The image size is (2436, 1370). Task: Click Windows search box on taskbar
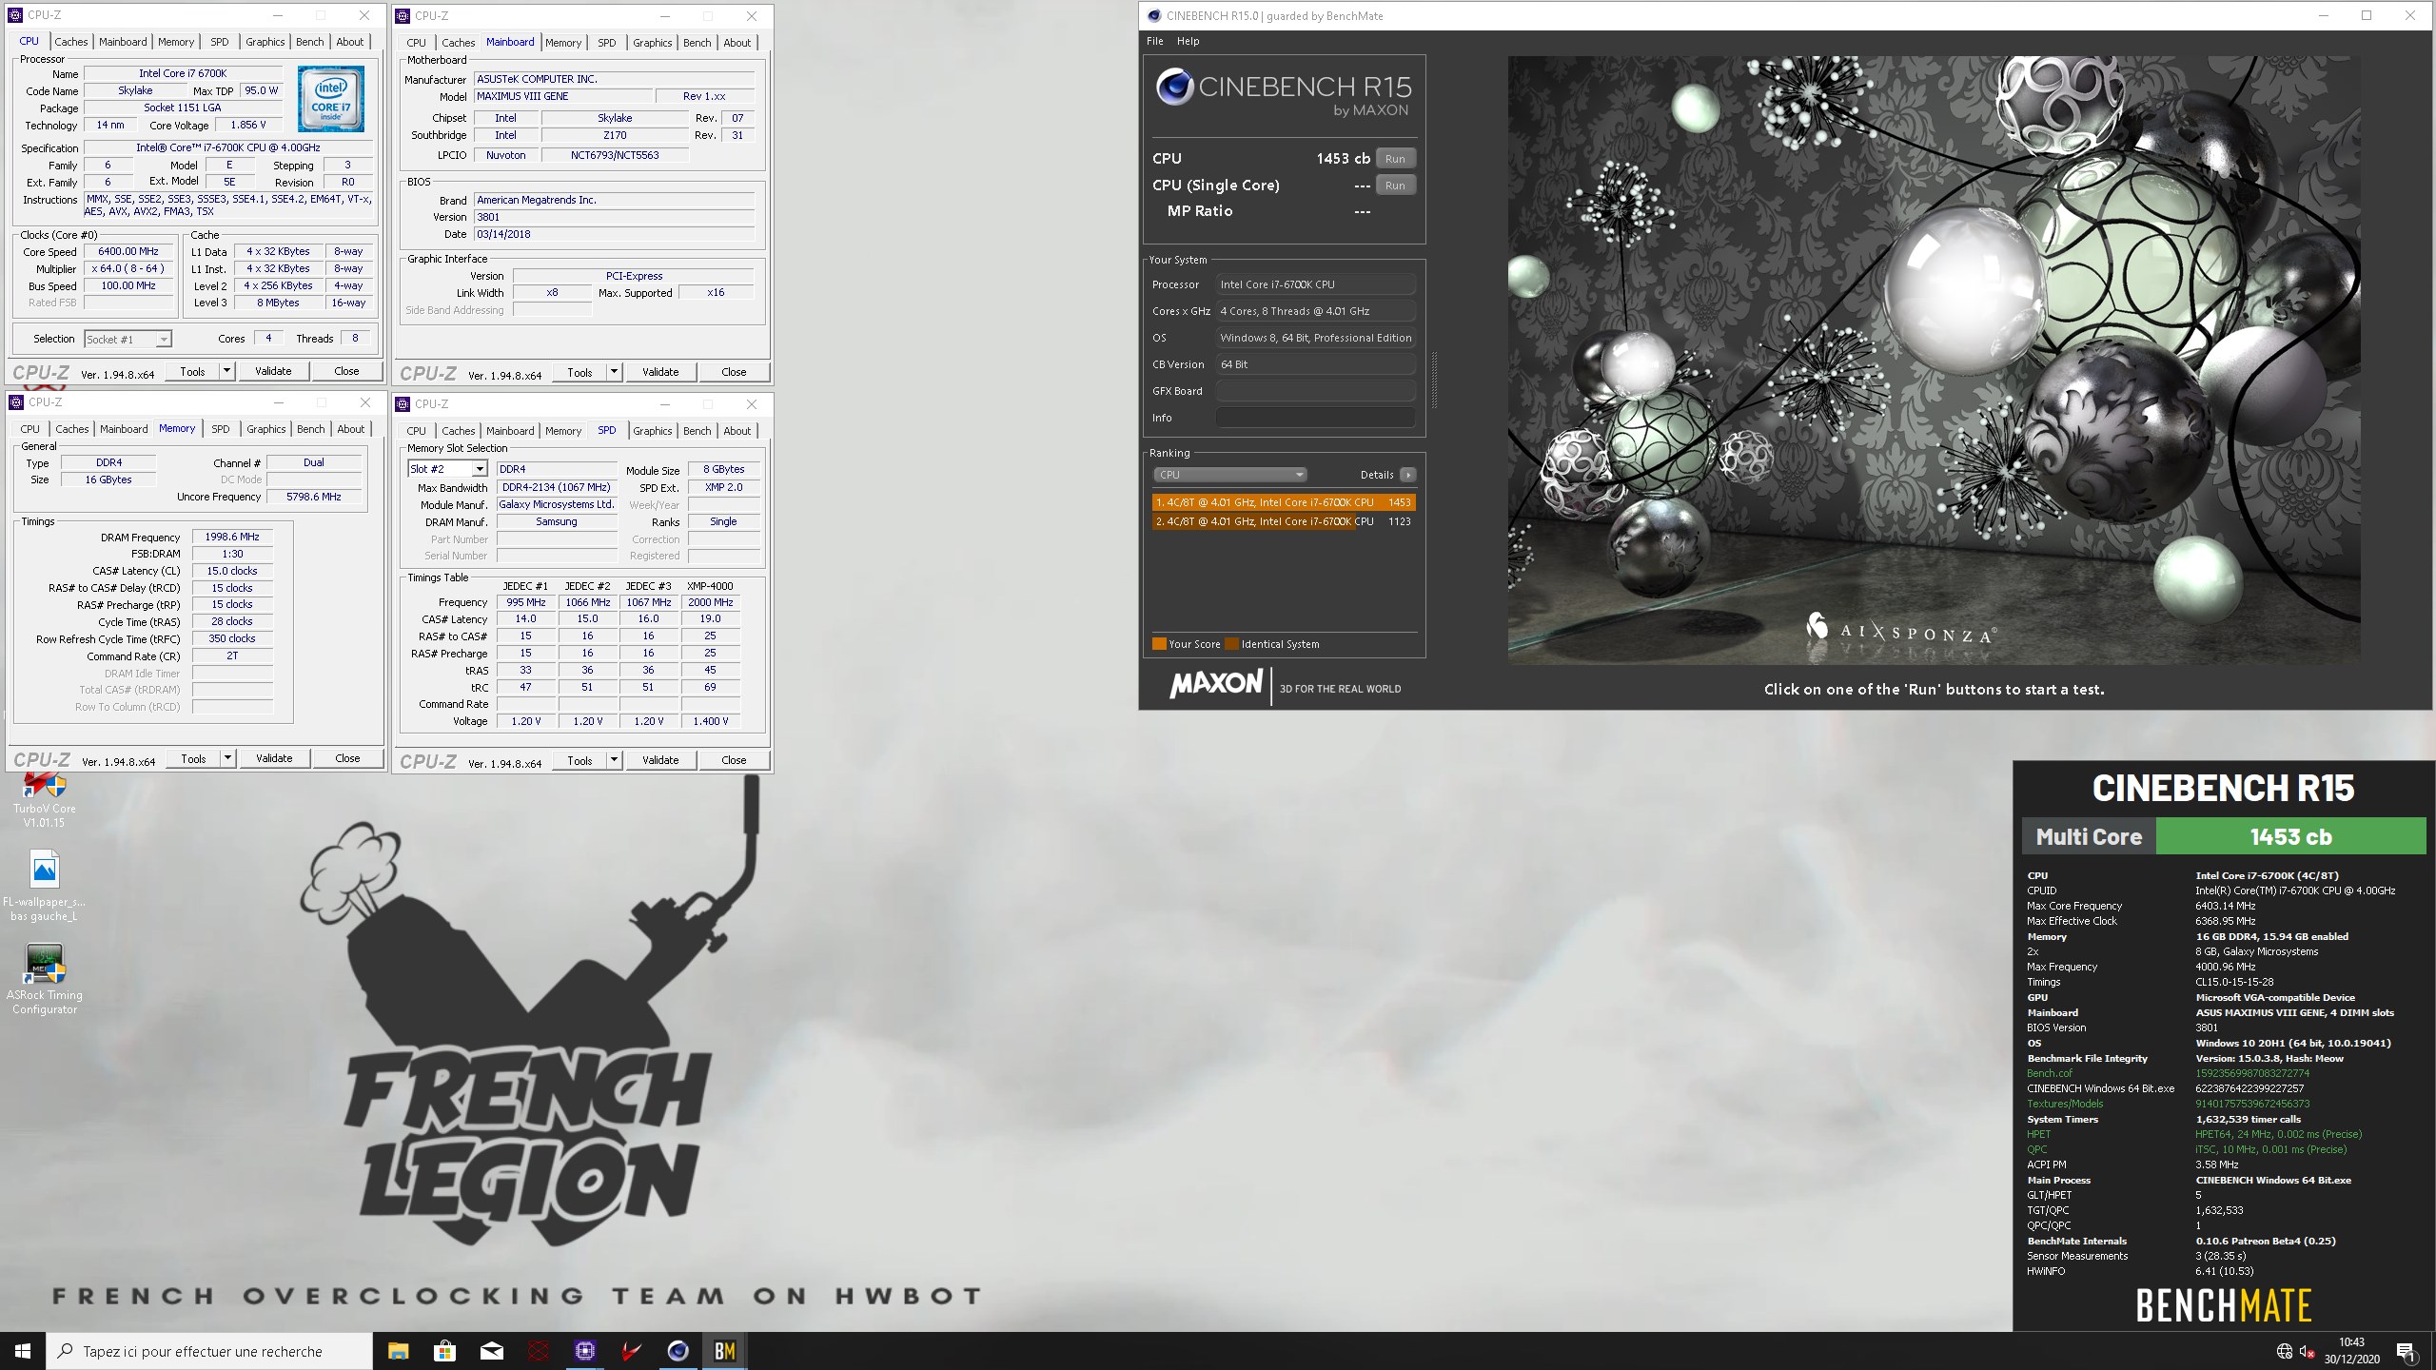pyautogui.click(x=209, y=1351)
